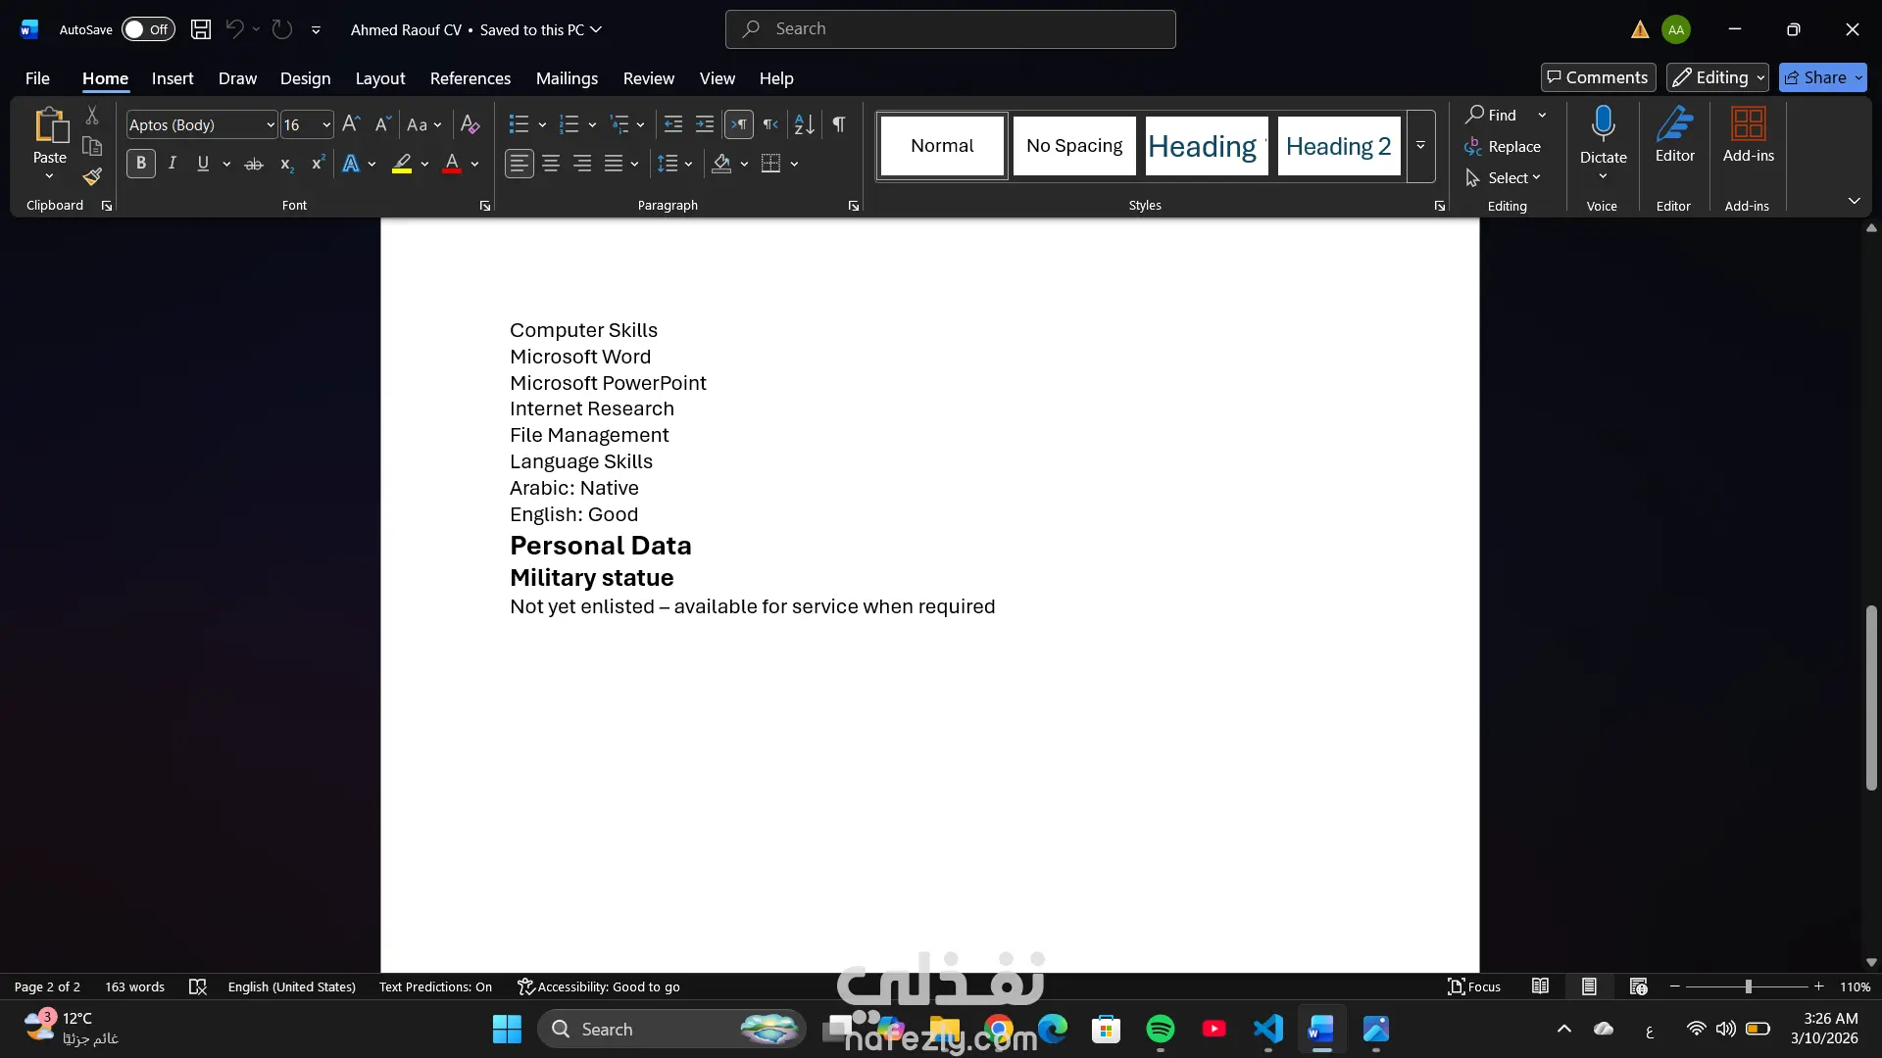This screenshot has width=1882, height=1058.
Task: Click the Comments button
Action: pyautogui.click(x=1598, y=77)
